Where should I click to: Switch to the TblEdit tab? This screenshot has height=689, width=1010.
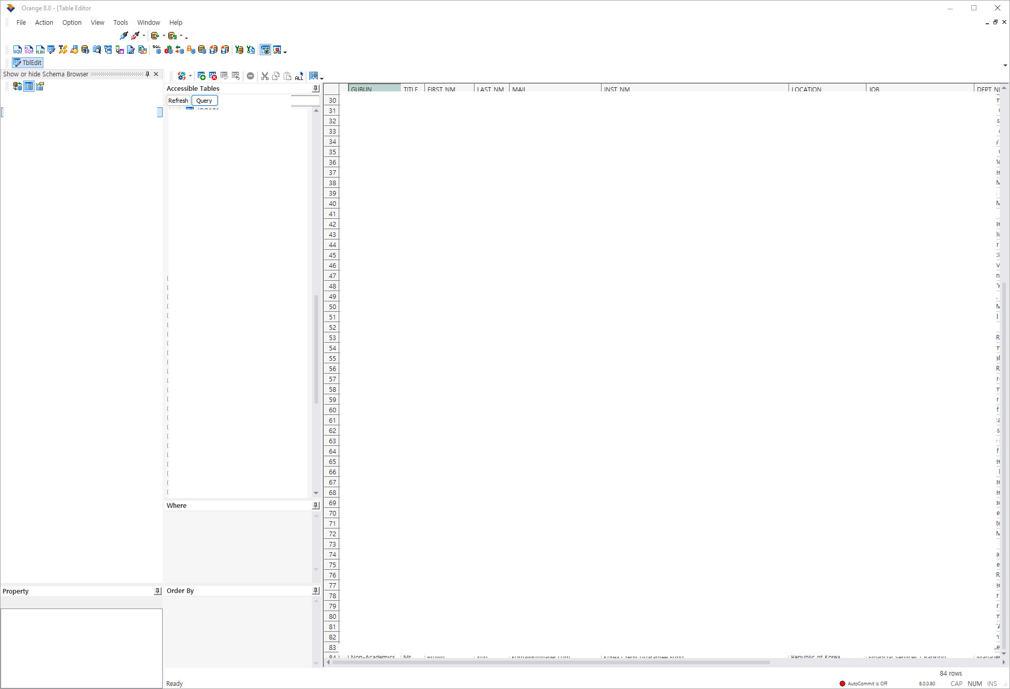(x=28, y=62)
